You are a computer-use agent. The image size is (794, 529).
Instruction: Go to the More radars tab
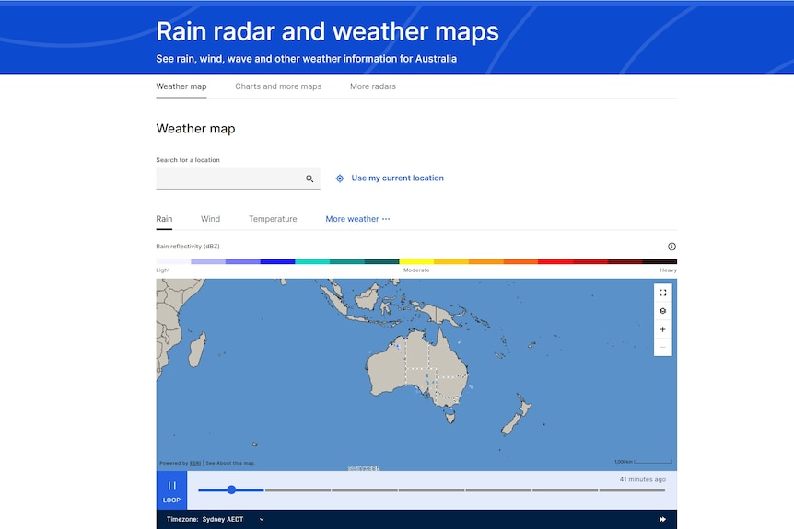click(x=373, y=86)
